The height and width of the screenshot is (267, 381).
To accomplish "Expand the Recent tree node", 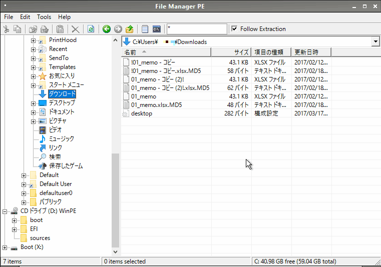I will click(x=33, y=50).
